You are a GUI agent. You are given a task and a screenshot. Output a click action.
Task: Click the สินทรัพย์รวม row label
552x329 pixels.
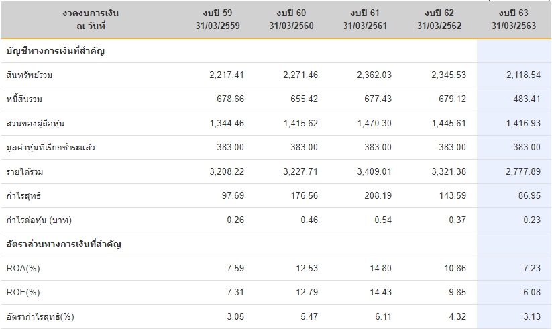tap(30, 75)
